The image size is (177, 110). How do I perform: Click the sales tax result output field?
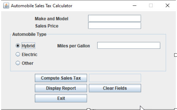coord(115,78)
